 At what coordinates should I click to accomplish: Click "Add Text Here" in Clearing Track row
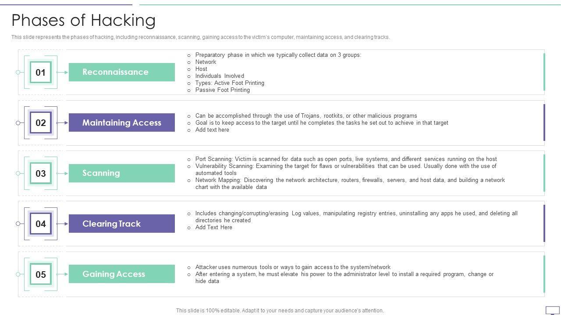coord(213,227)
